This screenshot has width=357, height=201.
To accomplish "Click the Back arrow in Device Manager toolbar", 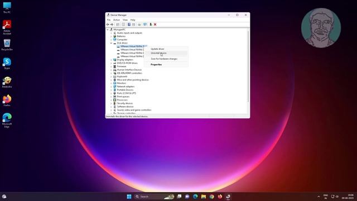I will pyautogui.click(x=108, y=25).
